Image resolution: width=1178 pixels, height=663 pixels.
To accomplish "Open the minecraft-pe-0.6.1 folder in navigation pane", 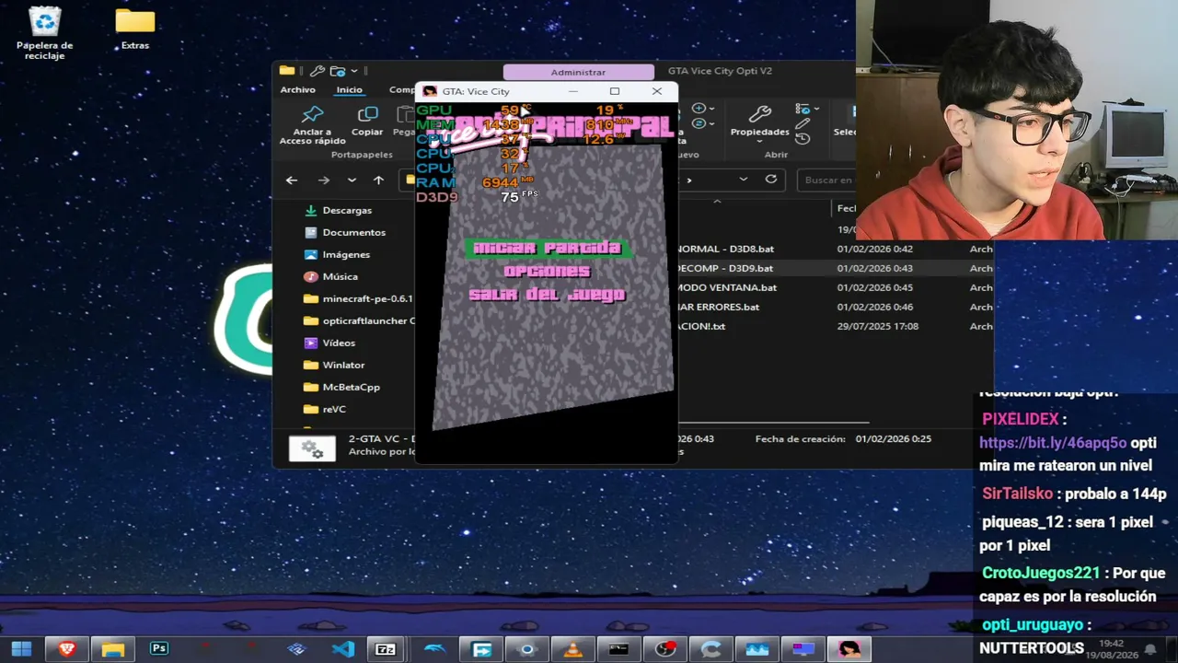I will pyautogui.click(x=359, y=298).
